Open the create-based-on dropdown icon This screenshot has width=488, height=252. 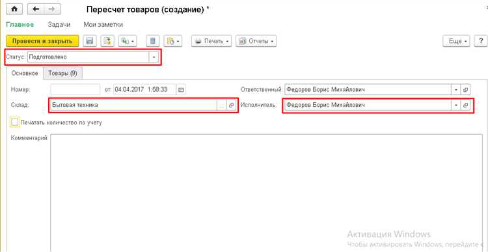[x=128, y=41]
